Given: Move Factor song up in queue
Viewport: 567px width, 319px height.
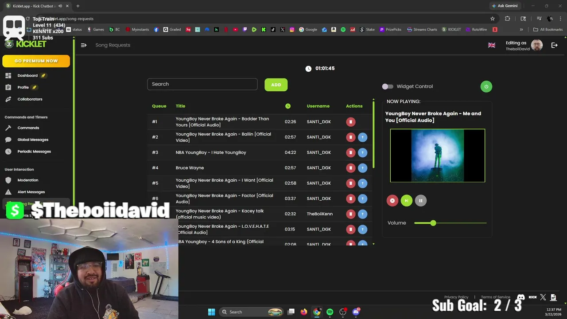Looking at the screenshot, I should [362, 198].
